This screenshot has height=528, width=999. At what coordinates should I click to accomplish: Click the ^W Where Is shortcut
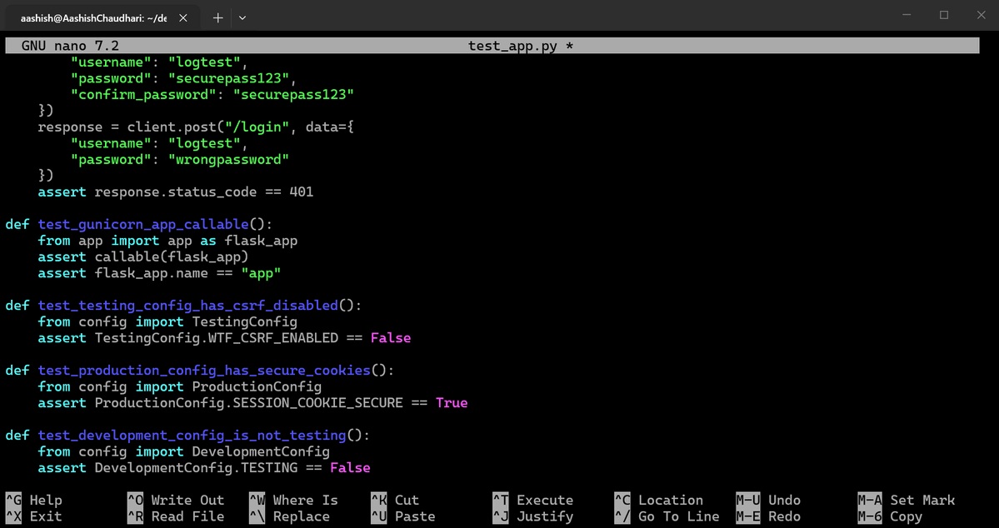click(294, 500)
